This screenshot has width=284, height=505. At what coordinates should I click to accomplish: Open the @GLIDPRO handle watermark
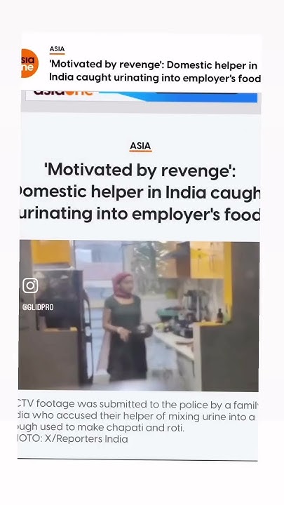point(38,307)
